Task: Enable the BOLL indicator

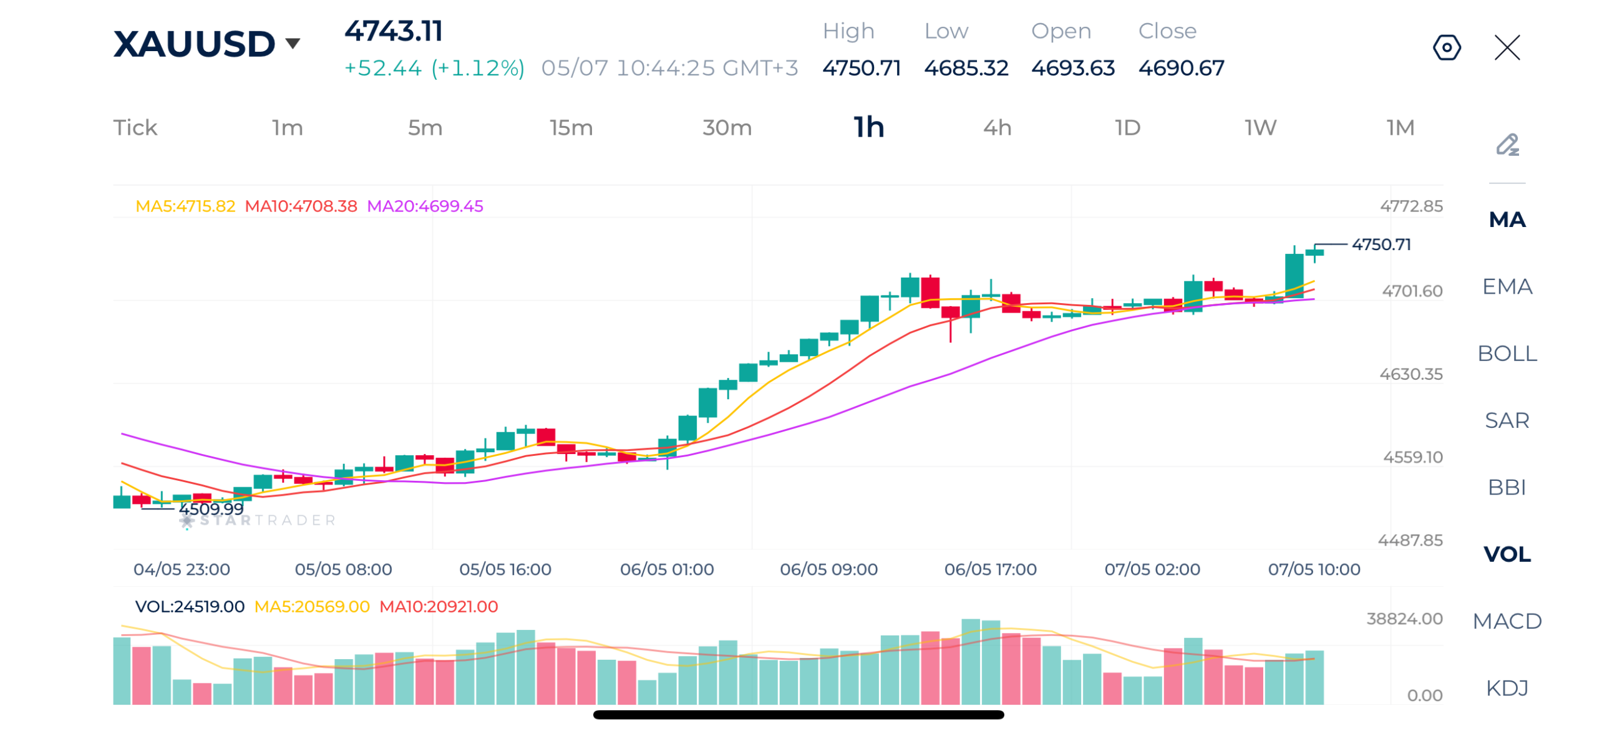Action: [1507, 353]
